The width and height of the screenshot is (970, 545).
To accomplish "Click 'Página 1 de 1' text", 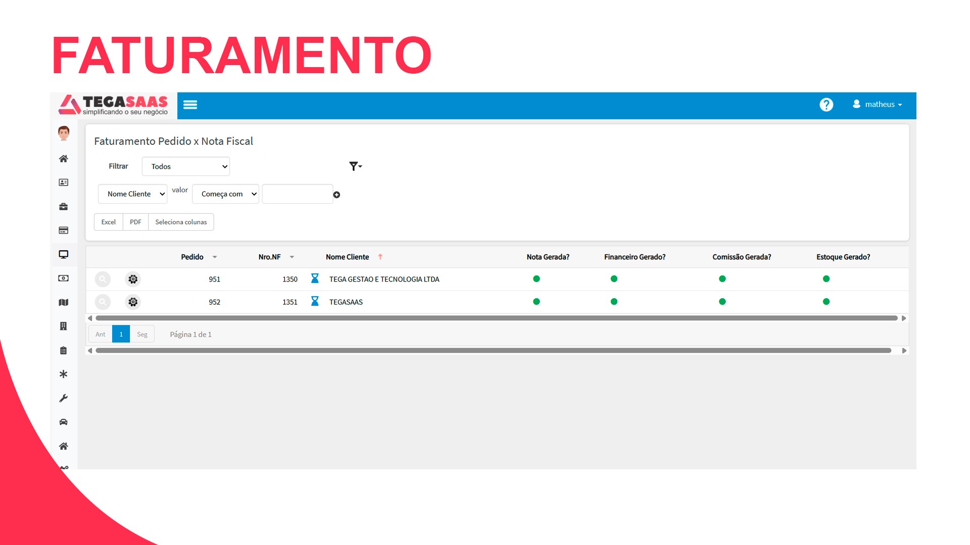I will coord(190,334).
